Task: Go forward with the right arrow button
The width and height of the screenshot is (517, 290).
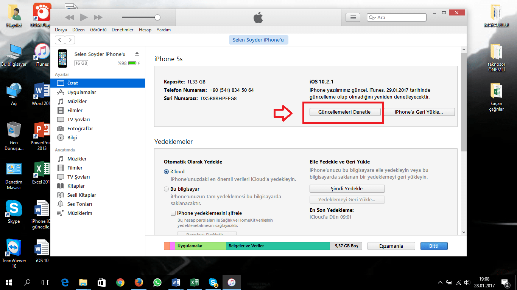Action: click(70, 40)
